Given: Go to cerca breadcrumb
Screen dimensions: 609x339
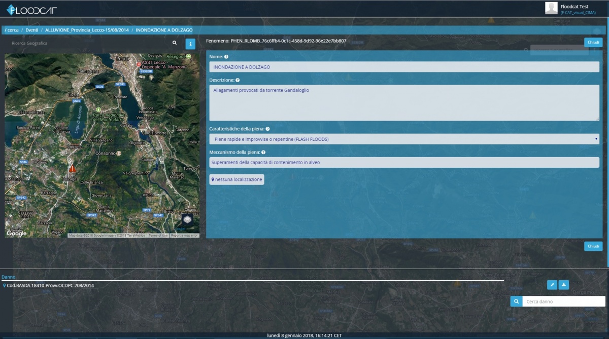Looking at the screenshot, I should pyautogui.click(x=12, y=30).
